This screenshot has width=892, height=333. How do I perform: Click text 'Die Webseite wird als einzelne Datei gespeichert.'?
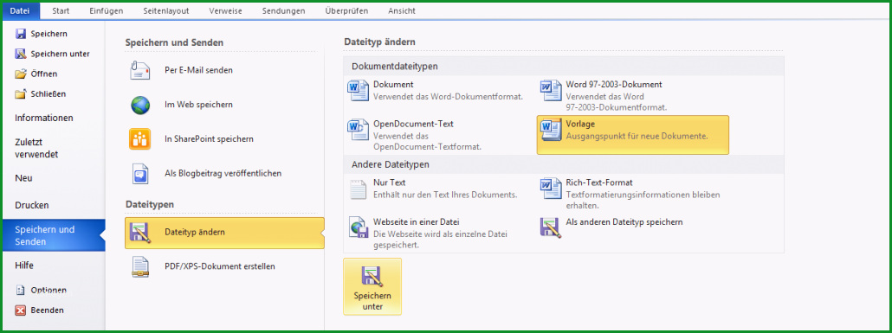coord(440,240)
